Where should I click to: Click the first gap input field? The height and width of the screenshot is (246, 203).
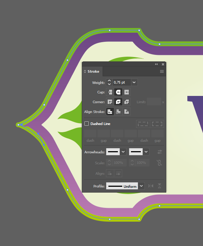[x=104, y=134]
